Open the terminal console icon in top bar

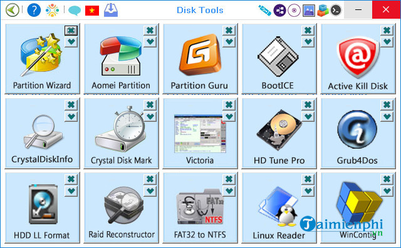[336, 10]
